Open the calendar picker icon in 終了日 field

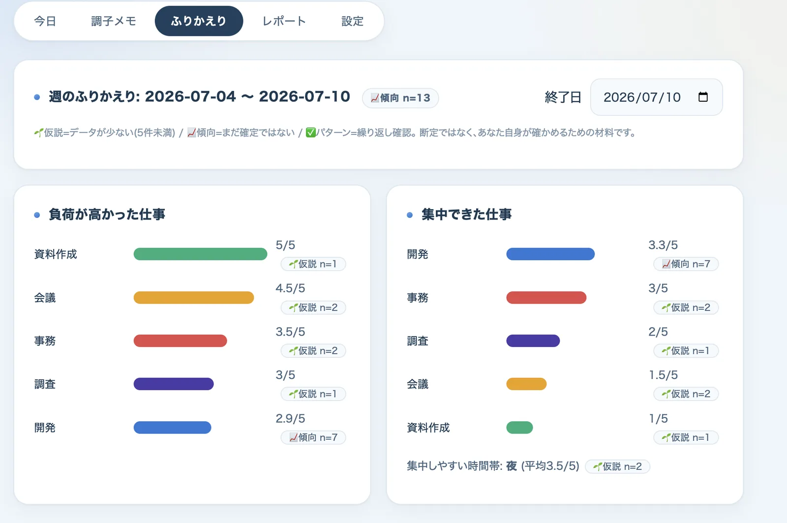(703, 97)
